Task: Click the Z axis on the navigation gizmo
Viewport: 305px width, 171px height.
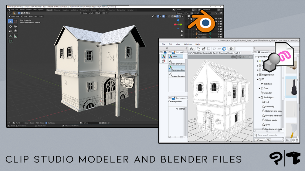Action: (178, 20)
